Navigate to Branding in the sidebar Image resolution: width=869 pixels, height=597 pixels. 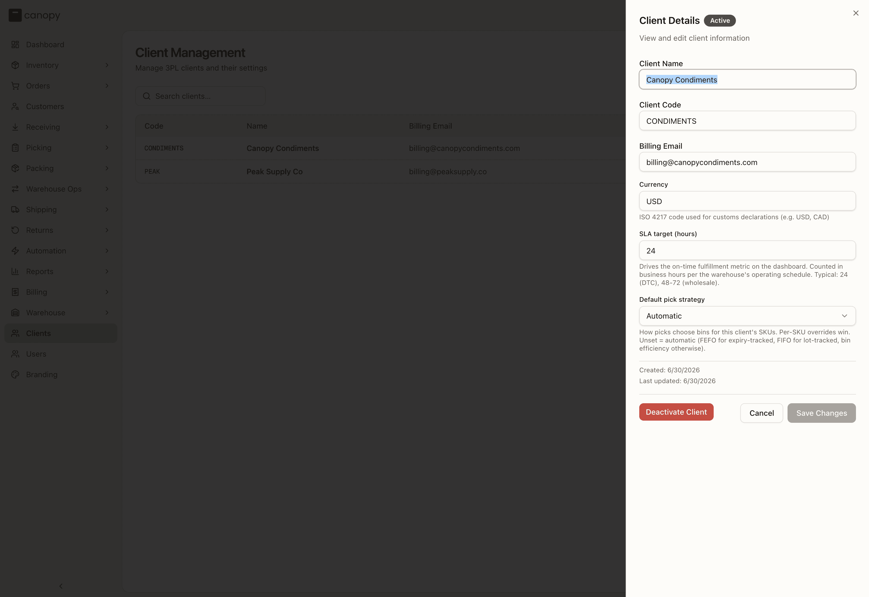click(x=61, y=374)
